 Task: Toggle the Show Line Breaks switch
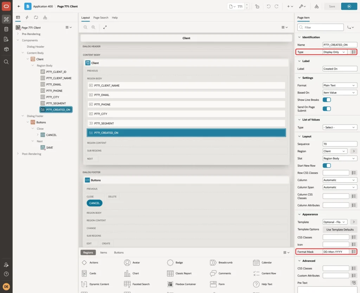click(x=327, y=100)
